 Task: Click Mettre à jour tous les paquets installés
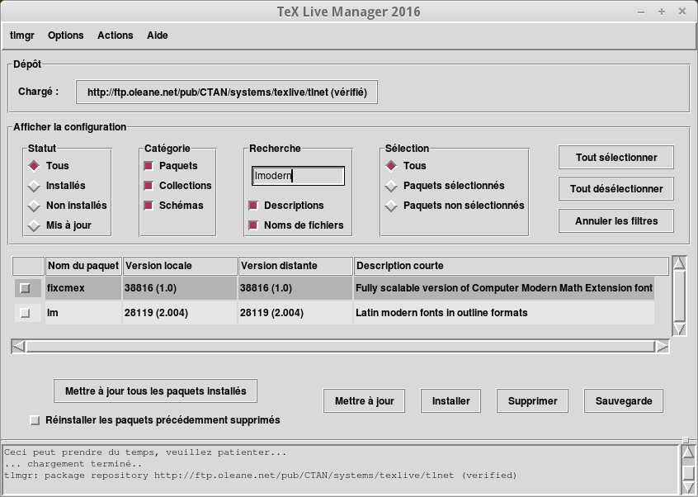[155, 391]
